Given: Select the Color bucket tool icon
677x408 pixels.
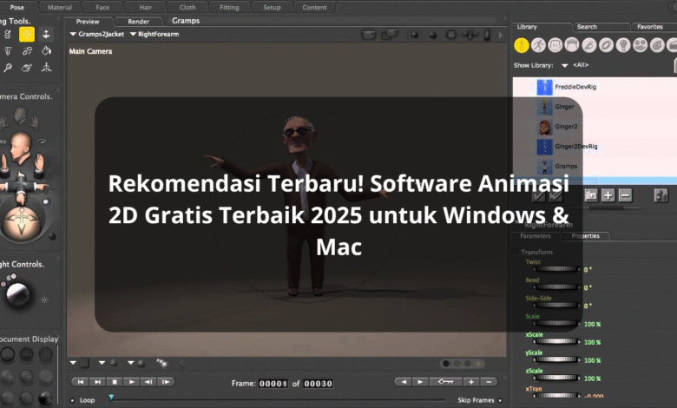Looking at the screenshot, I should pyautogui.click(x=46, y=51).
